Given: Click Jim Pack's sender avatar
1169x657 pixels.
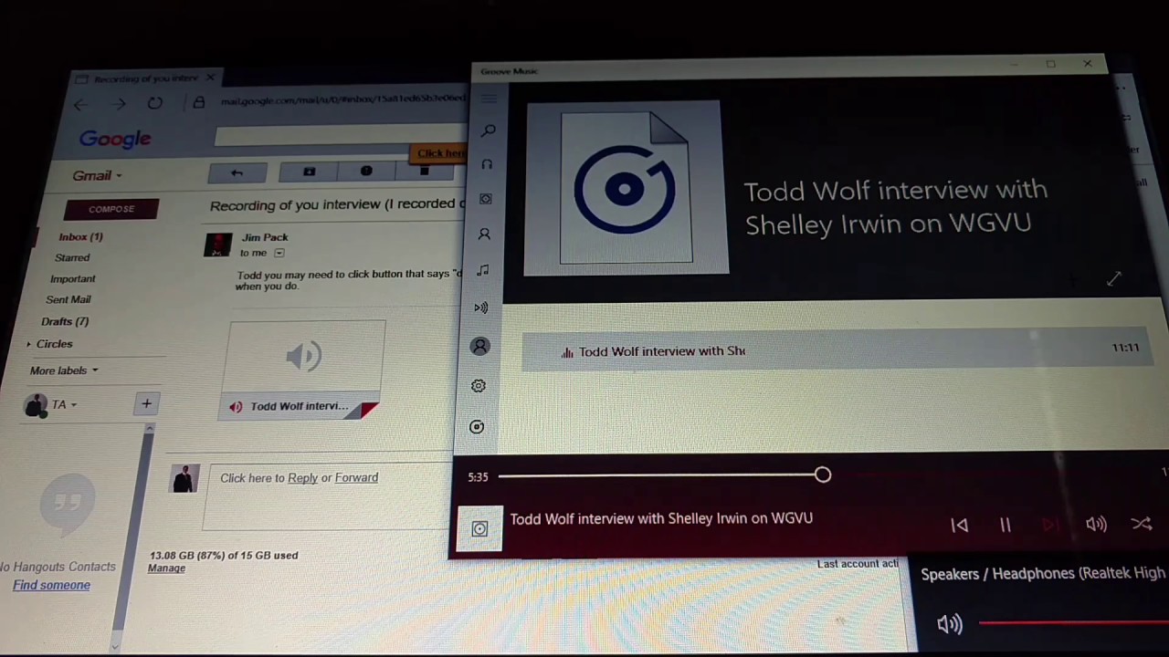Looking at the screenshot, I should [x=217, y=245].
